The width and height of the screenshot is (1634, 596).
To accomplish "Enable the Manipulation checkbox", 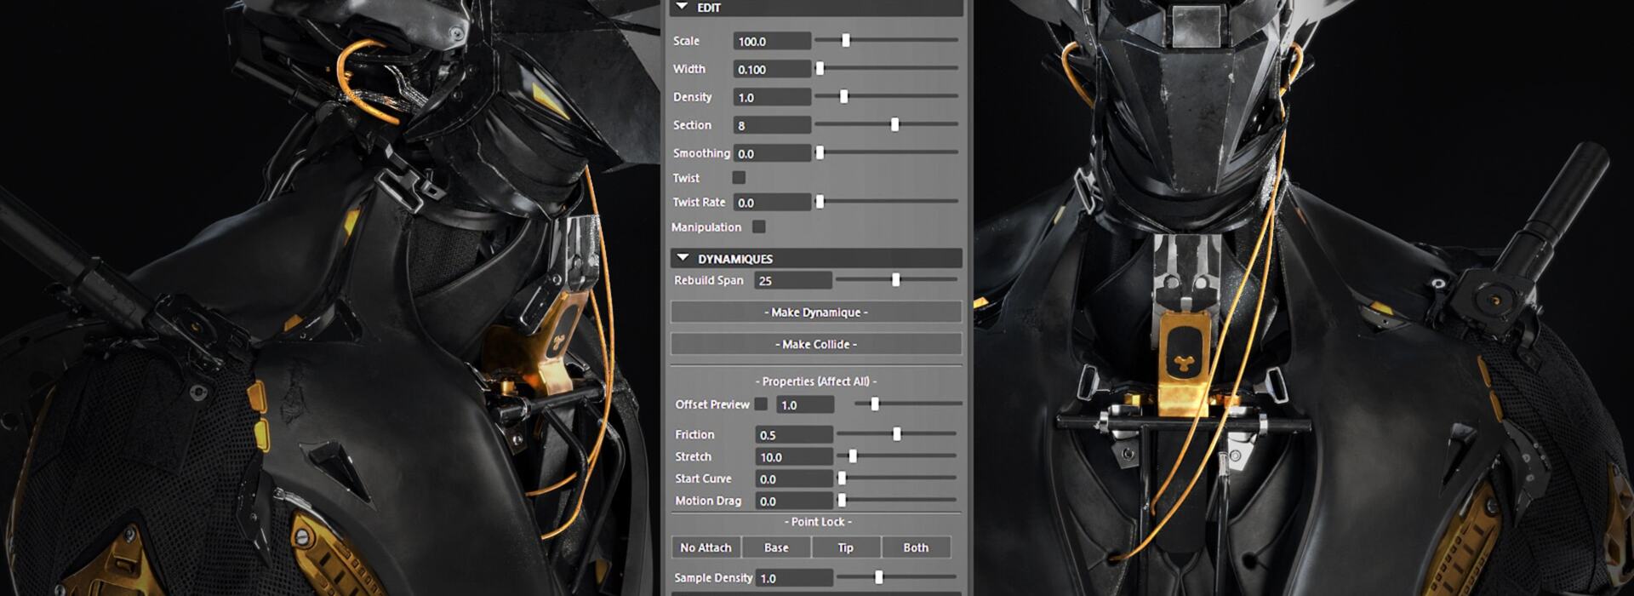I will pos(759,226).
